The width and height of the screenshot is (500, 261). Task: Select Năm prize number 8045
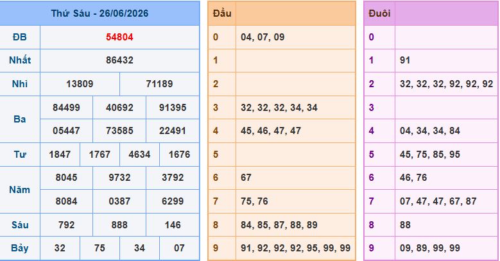pos(66,178)
